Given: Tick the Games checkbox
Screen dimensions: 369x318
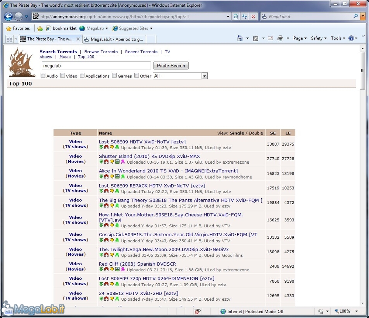Looking at the screenshot, I should coord(114,76).
